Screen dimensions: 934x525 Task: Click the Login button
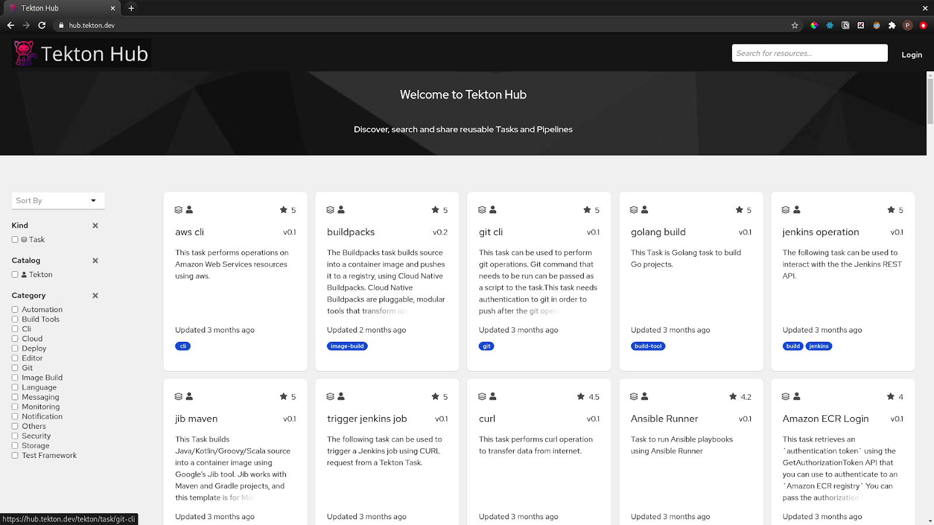click(x=911, y=54)
